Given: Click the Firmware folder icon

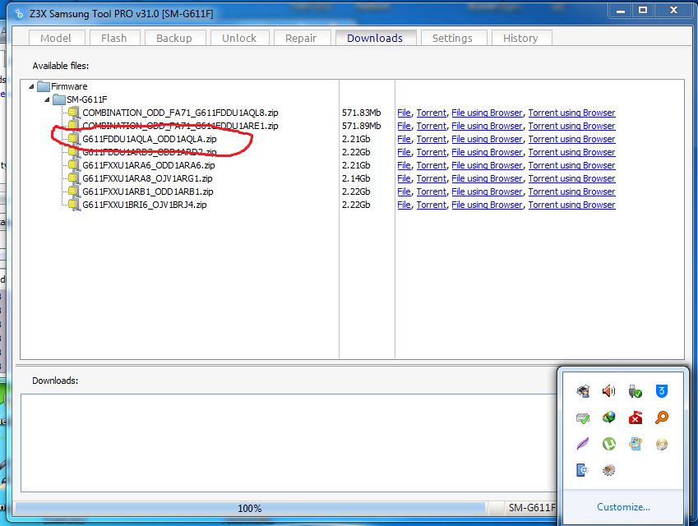Looking at the screenshot, I should click(44, 86).
